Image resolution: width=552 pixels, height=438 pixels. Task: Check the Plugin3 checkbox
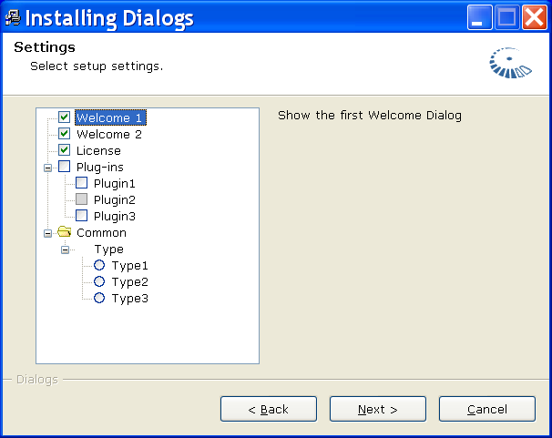pos(81,216)
